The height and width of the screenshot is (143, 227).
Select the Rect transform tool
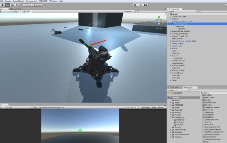(x=17, y=5)
